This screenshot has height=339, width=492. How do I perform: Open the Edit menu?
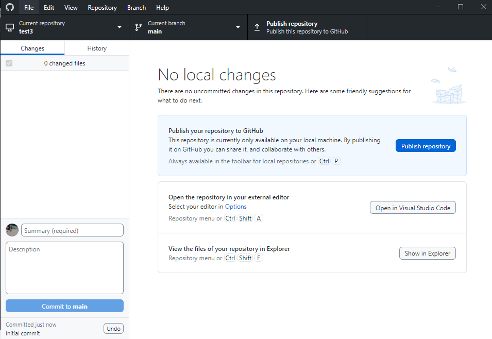tap(49, 8)
